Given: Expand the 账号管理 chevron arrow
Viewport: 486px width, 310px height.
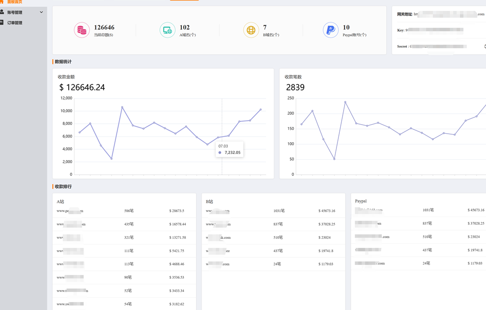Looking at the screenshot, I should tap(41, 12).
